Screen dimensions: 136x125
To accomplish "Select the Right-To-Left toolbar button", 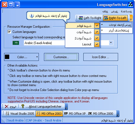I will pyautogui.click(x=115, y=18).
